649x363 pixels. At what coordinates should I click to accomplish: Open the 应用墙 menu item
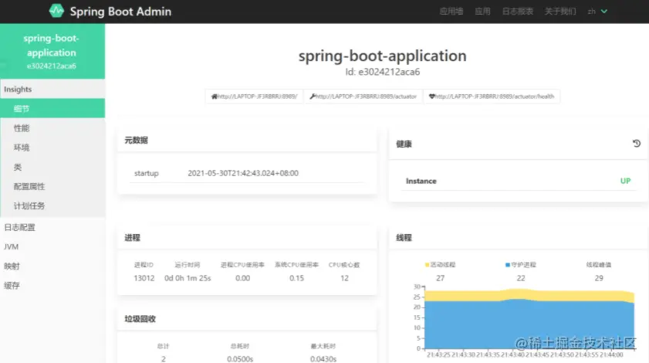click(451, 12)
